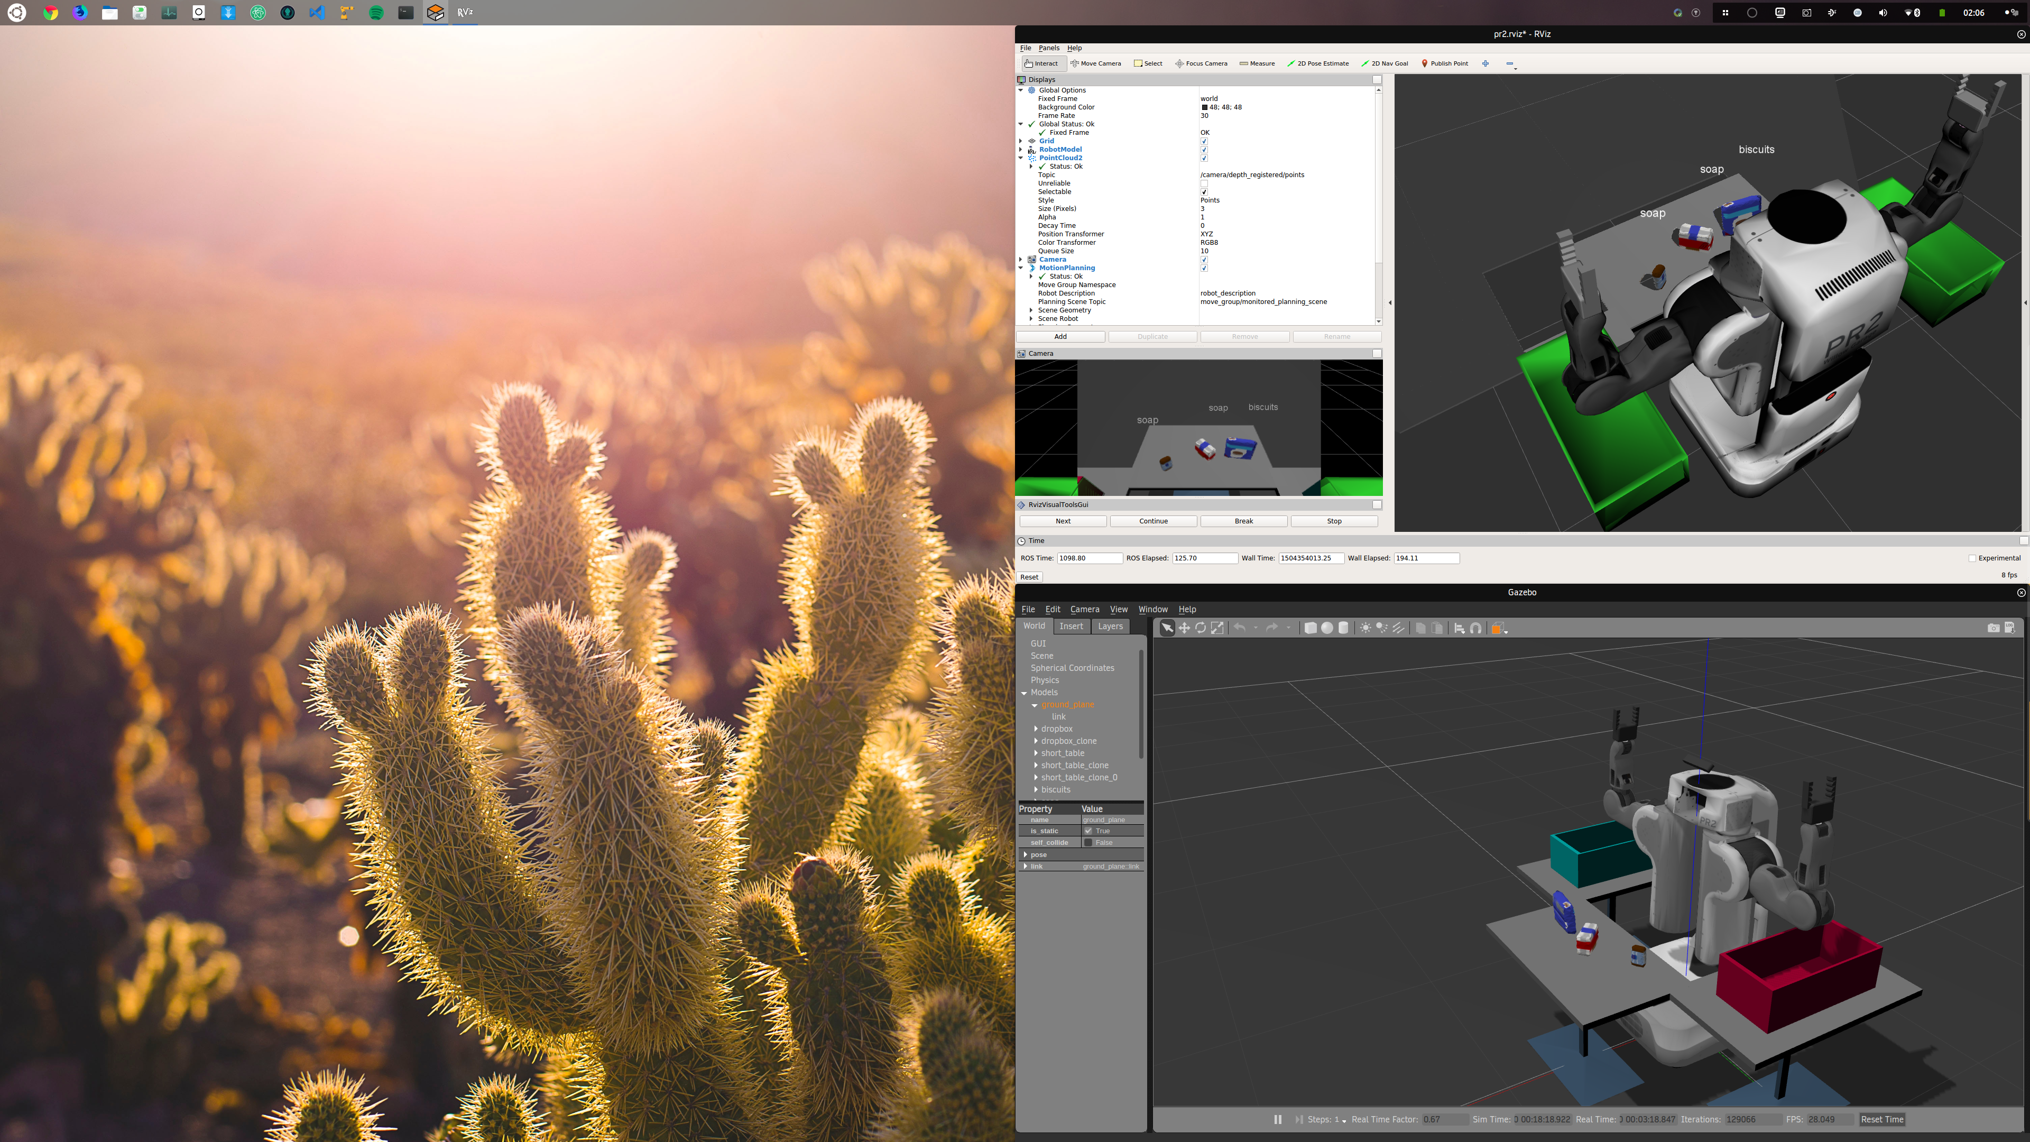Enable the Unreliable checkbox for PointCloud2
Screen dimensions: 2030x1142
pyautogui.click(x=1204, y=183)
